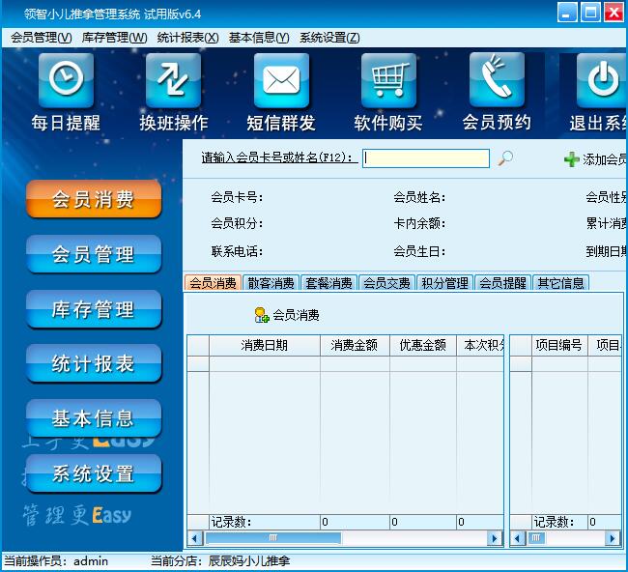The image size is (628, 572).
Task: Click the 消费金额 column header
Action: coord(355,345)
